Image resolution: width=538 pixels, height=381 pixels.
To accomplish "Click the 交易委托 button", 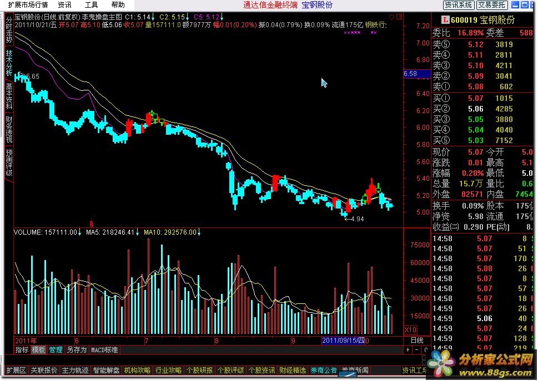I will [492, 5].
